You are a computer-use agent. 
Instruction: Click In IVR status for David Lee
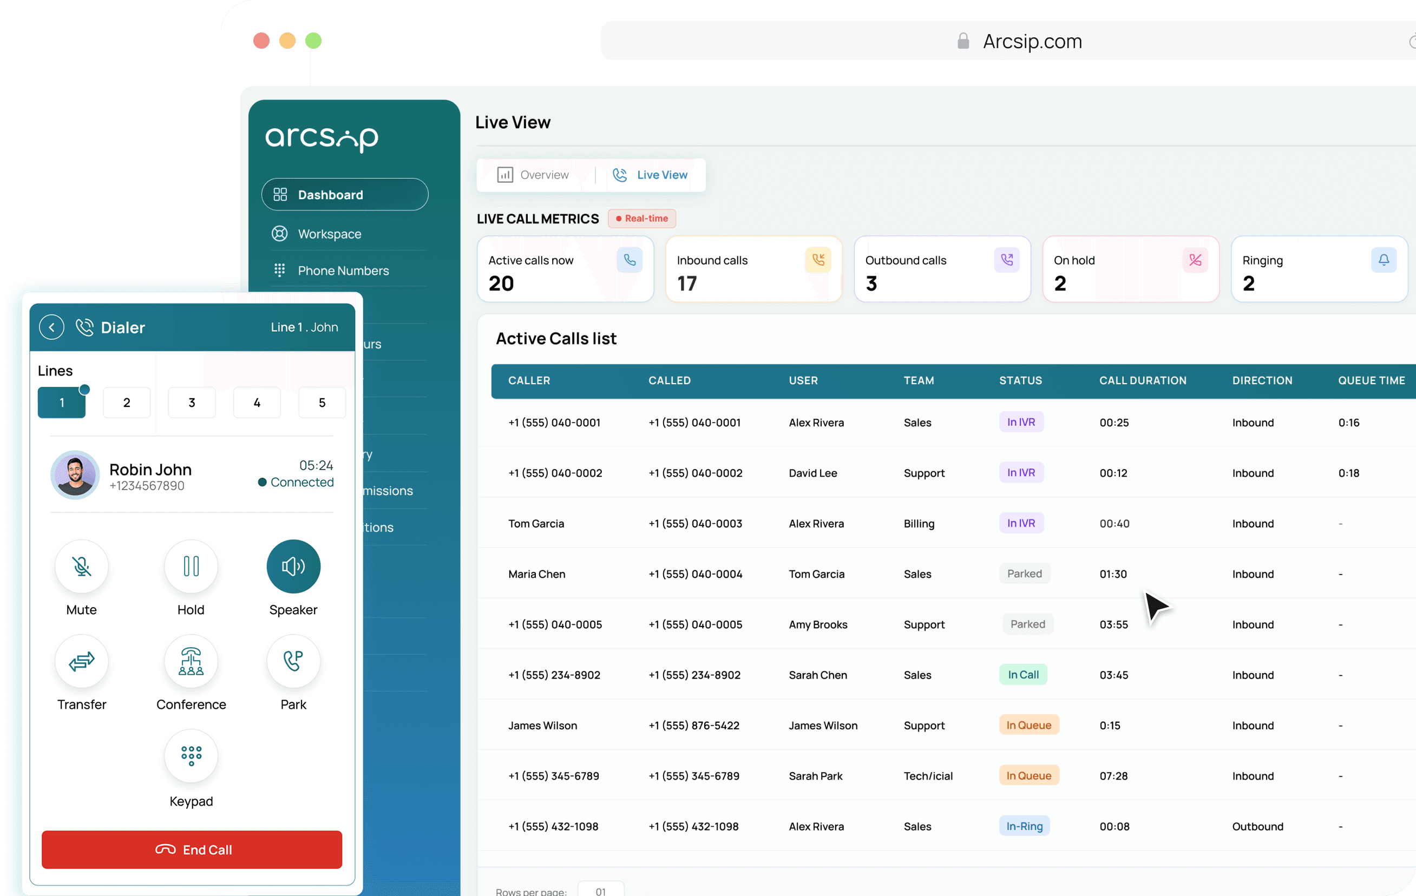pyautogui.click(x=1021, y=473)
